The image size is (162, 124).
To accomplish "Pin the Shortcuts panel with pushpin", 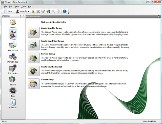I will [21, 16].
